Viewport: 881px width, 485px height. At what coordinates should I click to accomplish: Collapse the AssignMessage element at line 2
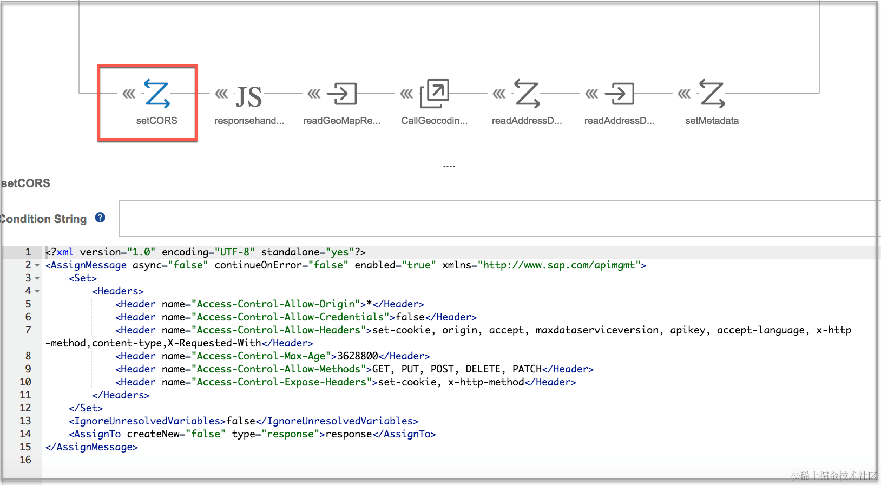(x=37, y=265)
